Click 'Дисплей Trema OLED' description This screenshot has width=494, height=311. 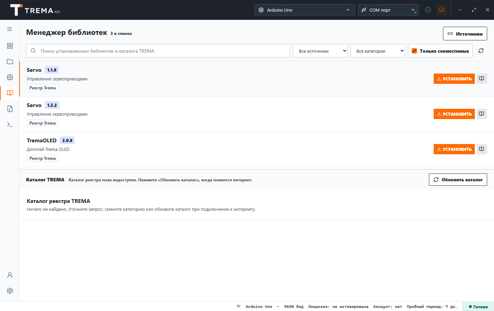(x=48, y=150)
